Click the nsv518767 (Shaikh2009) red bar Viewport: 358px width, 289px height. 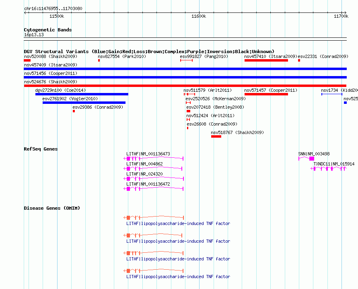coord(216,136)
